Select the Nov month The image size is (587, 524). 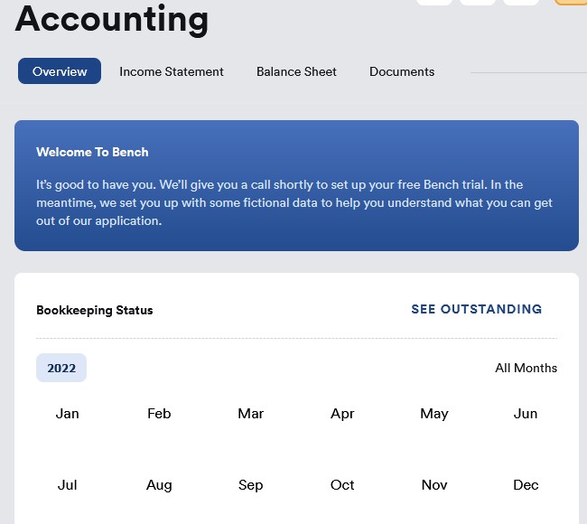coord(434,484)
